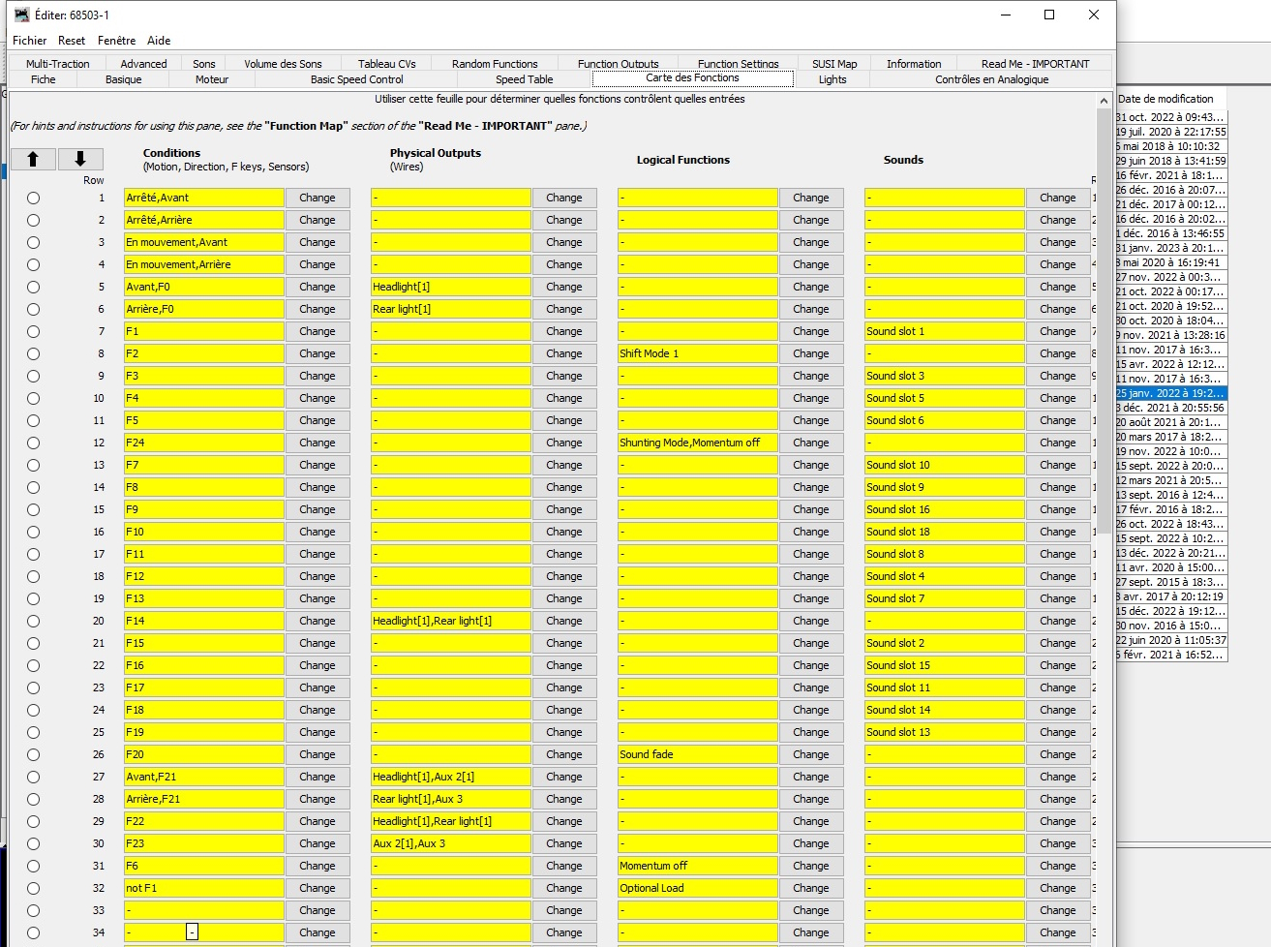
Task: Select the radio button for row 12
Action: tap(34, 443)
